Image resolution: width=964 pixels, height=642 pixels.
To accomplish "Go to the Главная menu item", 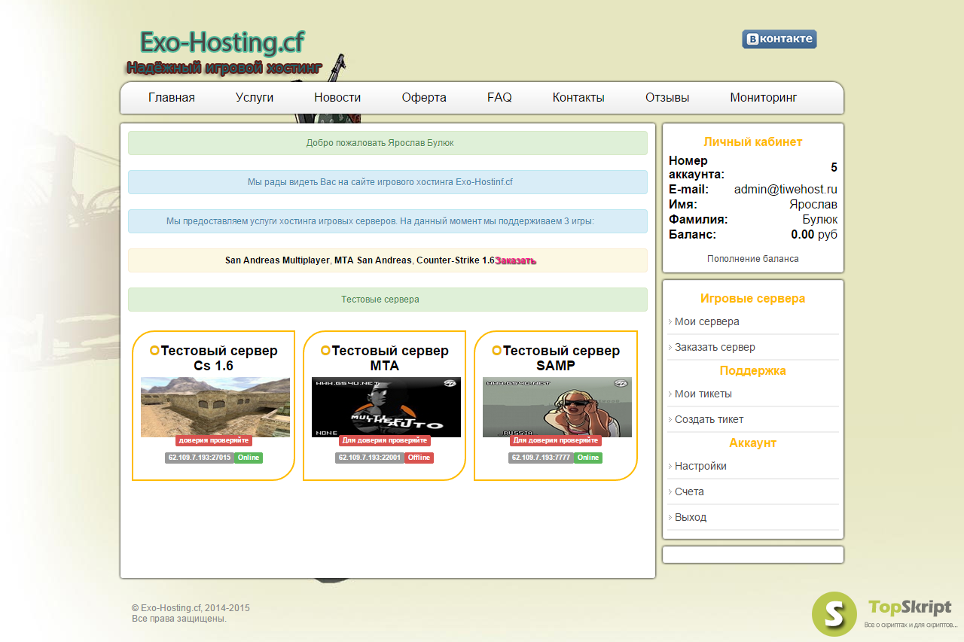I will pos(172,98).
